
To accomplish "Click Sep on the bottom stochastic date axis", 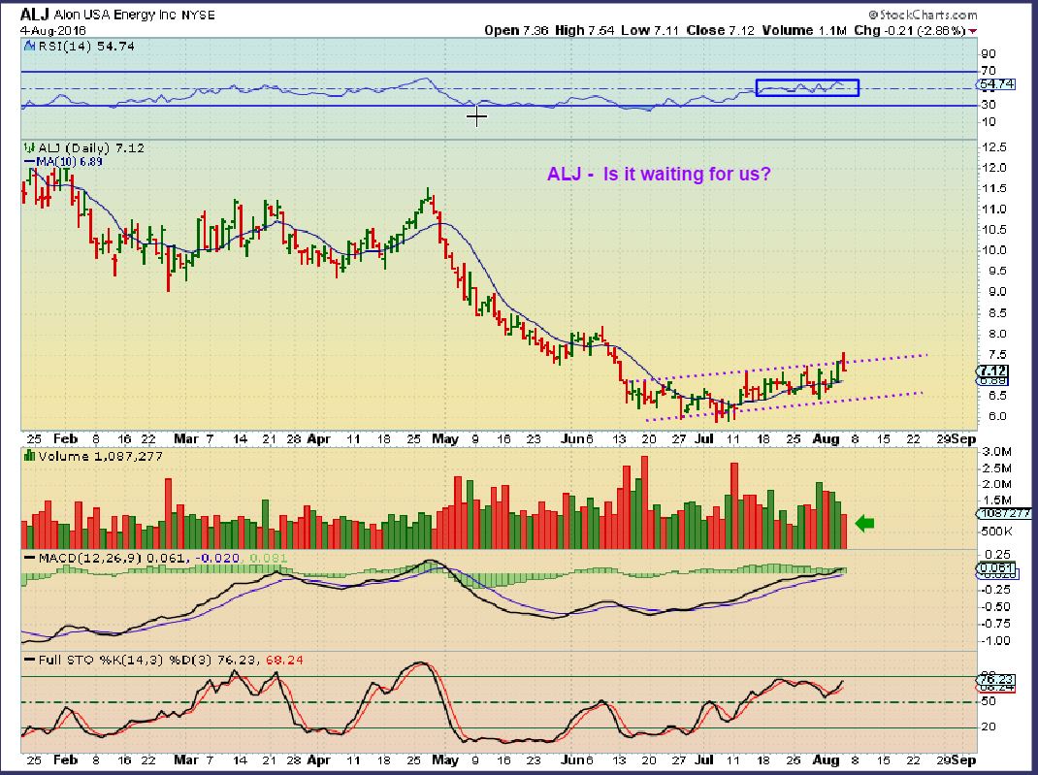I will coord(966,760).
